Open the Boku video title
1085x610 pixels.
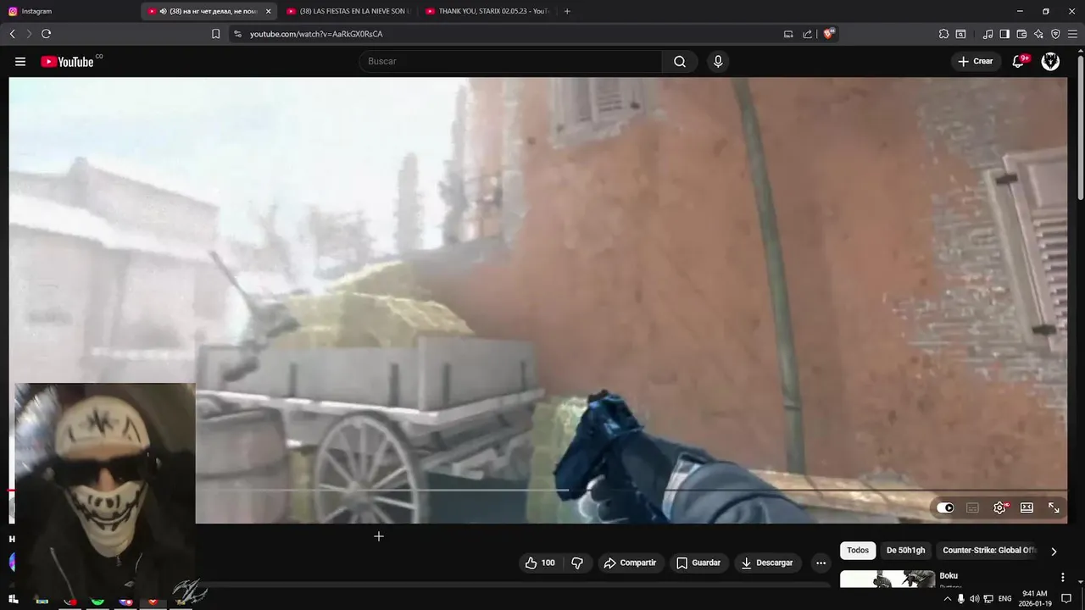[x=949, y=576]
